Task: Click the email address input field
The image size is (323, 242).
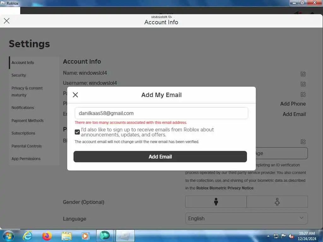Action: coord(161,113)
